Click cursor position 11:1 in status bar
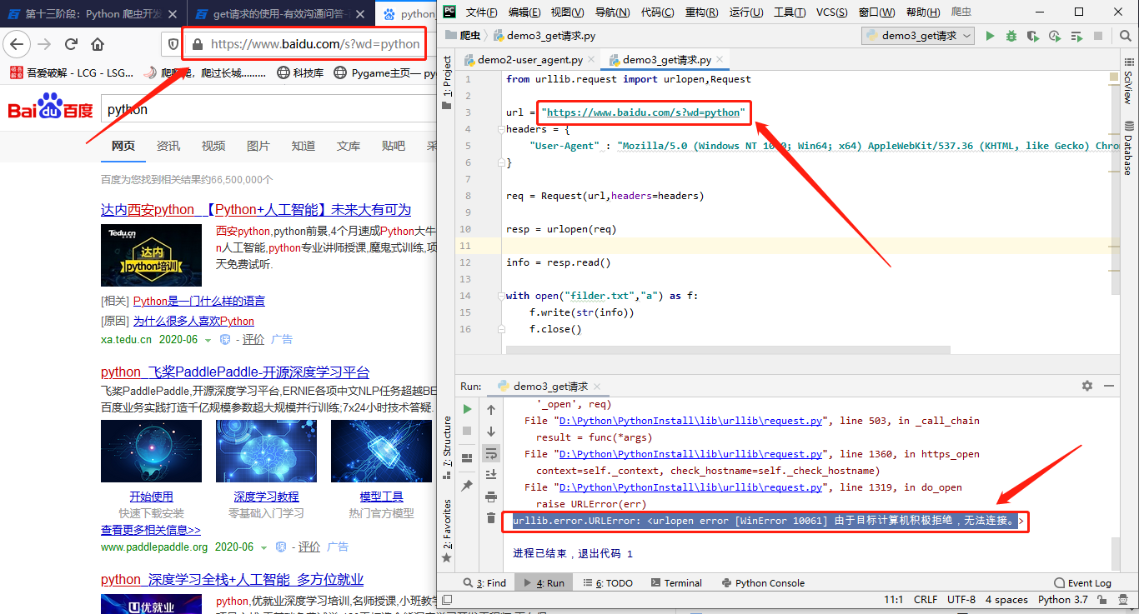 coord(893,600)
